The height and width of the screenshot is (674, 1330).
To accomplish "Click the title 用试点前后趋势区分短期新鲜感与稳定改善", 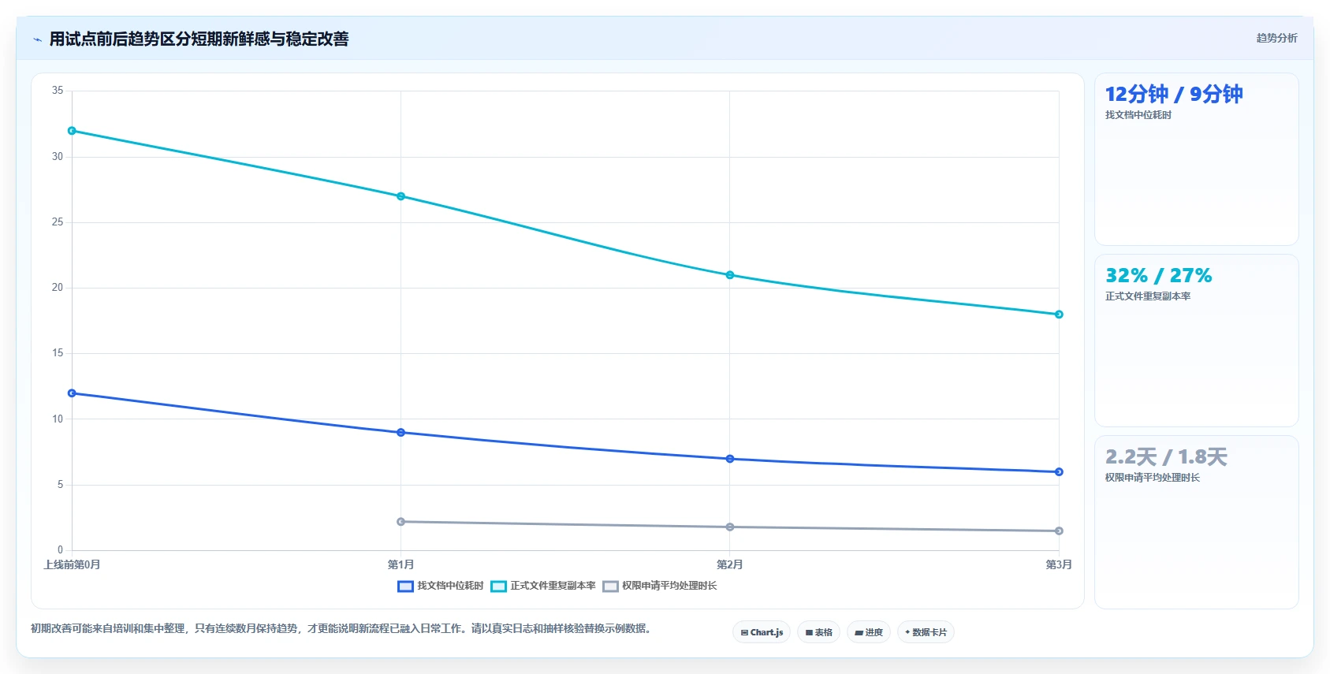I will (199, 39).
